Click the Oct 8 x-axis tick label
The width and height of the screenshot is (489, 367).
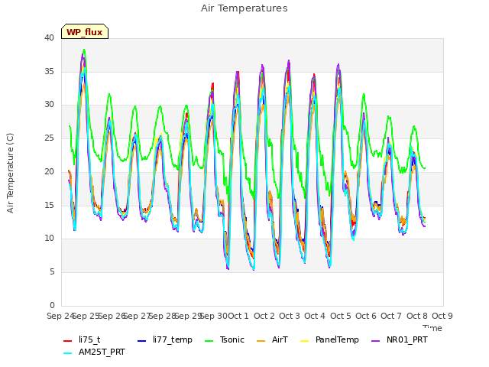point(417,316)
